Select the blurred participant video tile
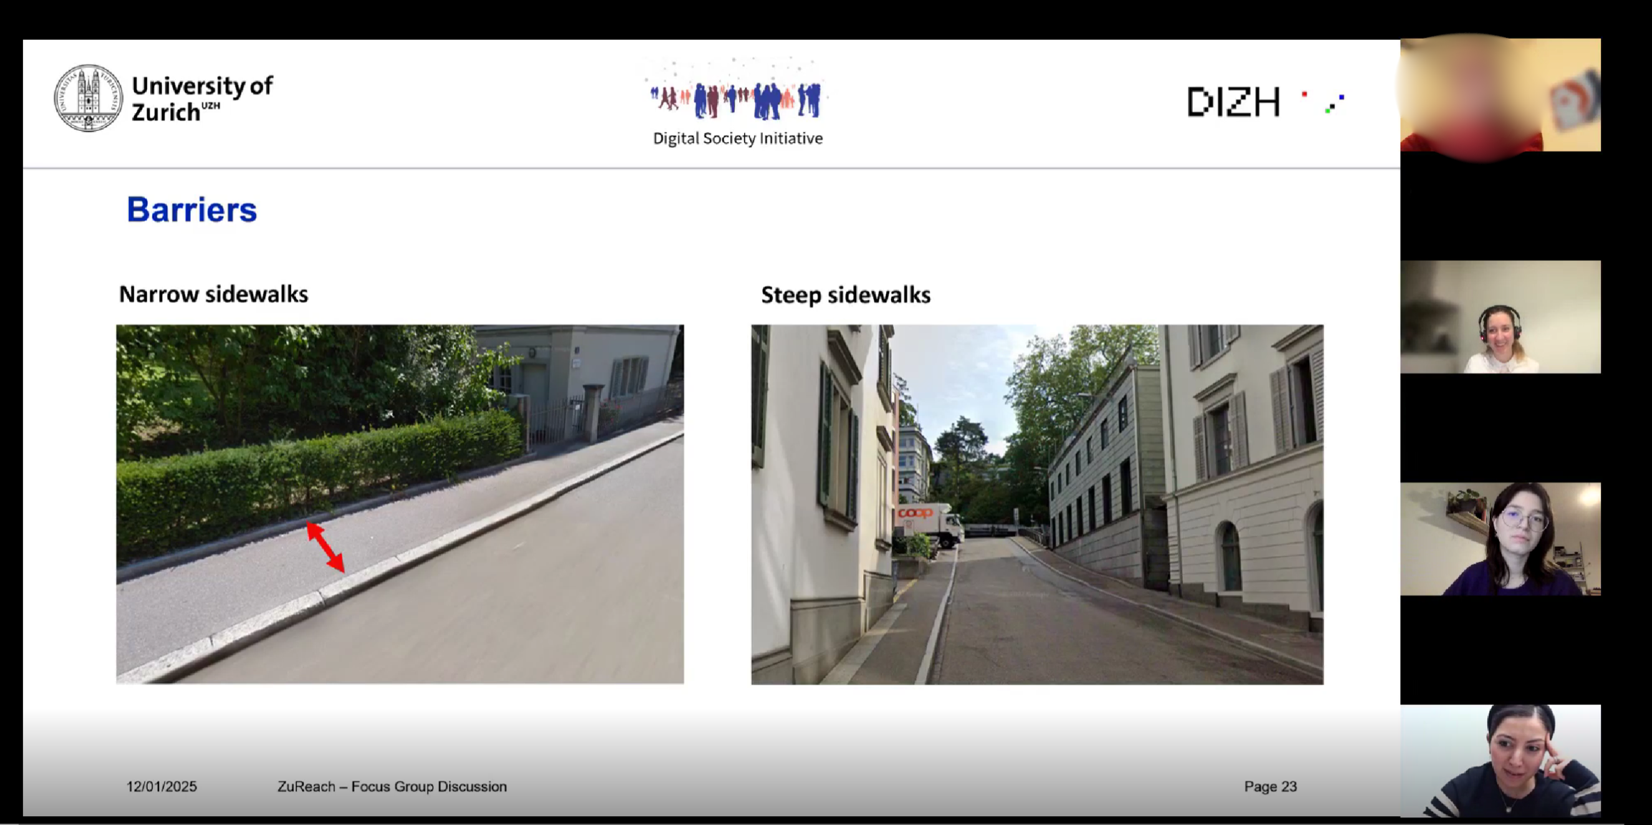This screenshot has width=1652, height=825. tap(1499, 95)
